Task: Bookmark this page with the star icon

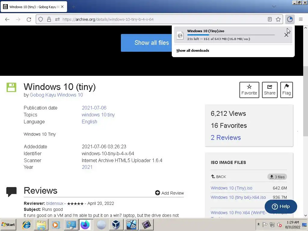Action: click(x=278, y=19)
